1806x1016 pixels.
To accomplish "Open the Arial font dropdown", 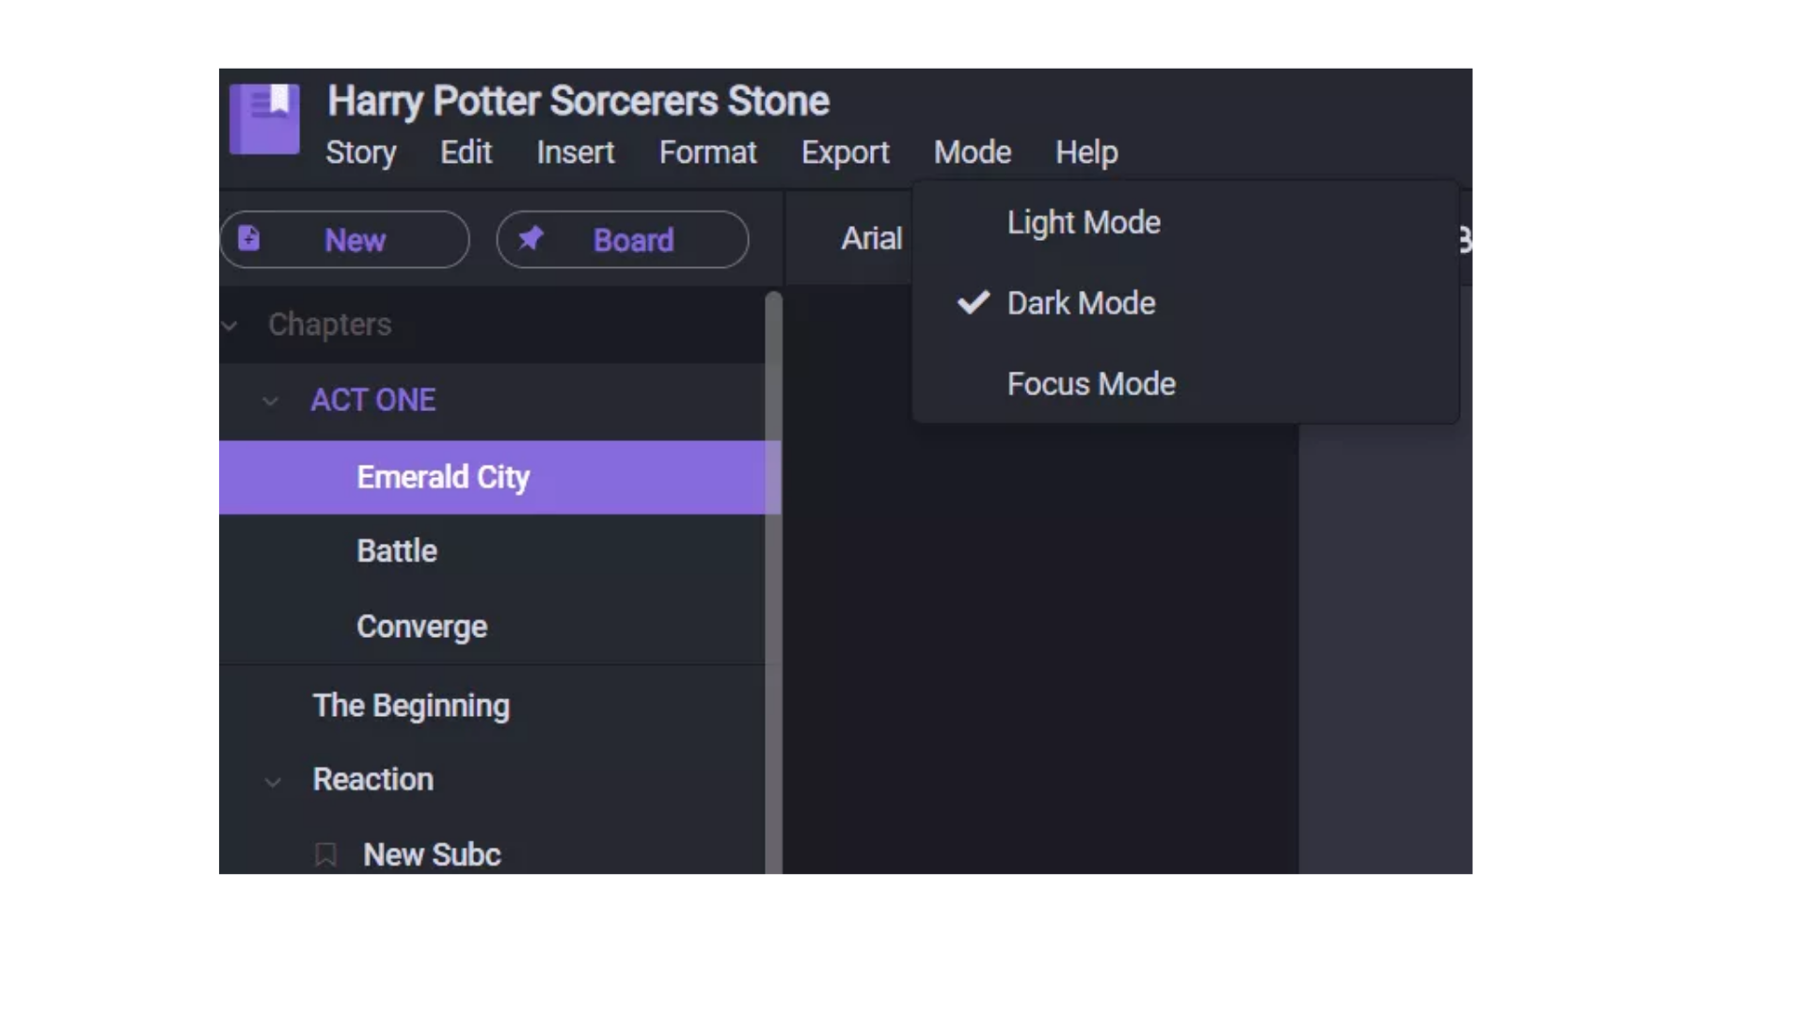I will click(x=871, y=239).
